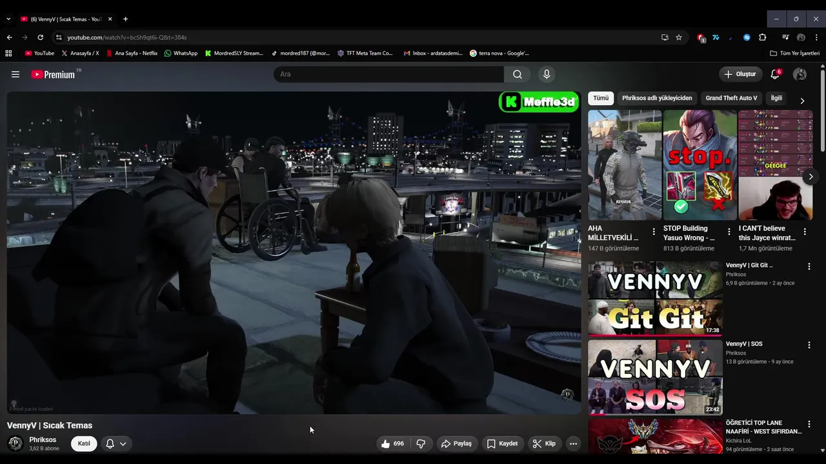The height and width of the screenshot is (464, 826).
Task: Open the TFT Meta Team Comps bookmark
Action: pos(365,53)
